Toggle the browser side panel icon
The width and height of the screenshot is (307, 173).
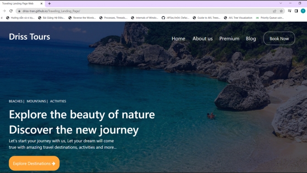pos(296,11)
